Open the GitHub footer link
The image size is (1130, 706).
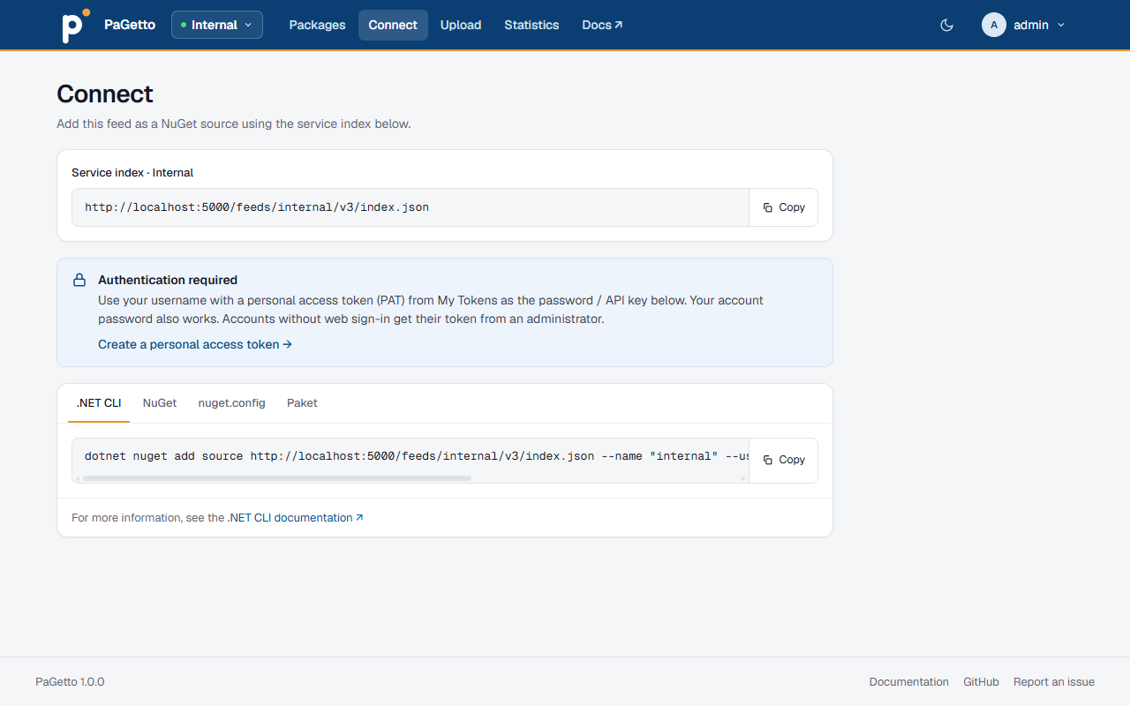(981, 682)
